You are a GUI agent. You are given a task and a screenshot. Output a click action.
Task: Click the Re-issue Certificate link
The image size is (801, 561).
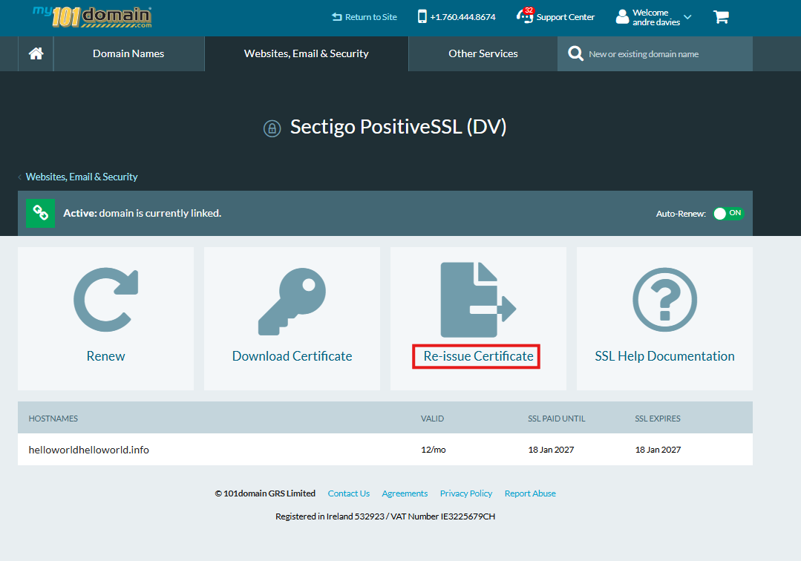[478, 356]
